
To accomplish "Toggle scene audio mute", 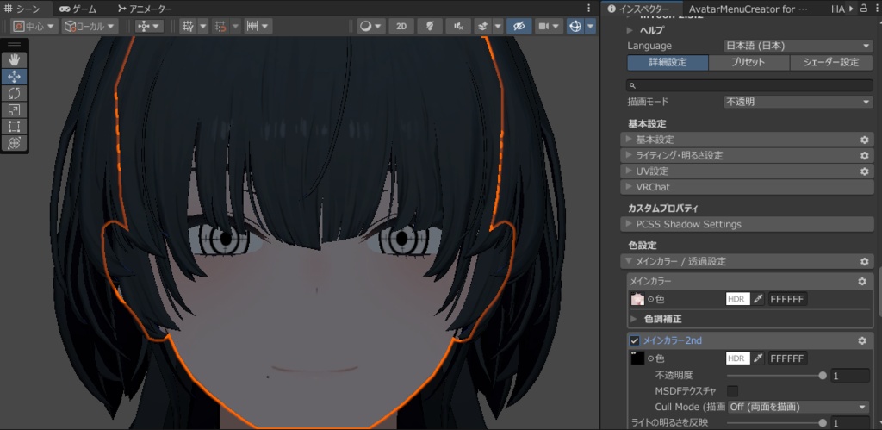I will click(x=458, y=26).
